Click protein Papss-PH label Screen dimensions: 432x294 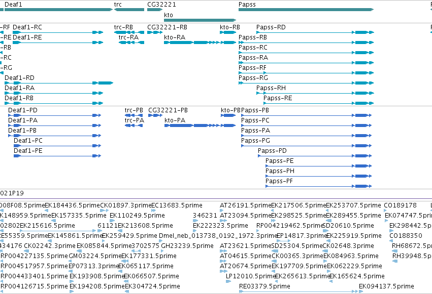(x=280, y=172)
